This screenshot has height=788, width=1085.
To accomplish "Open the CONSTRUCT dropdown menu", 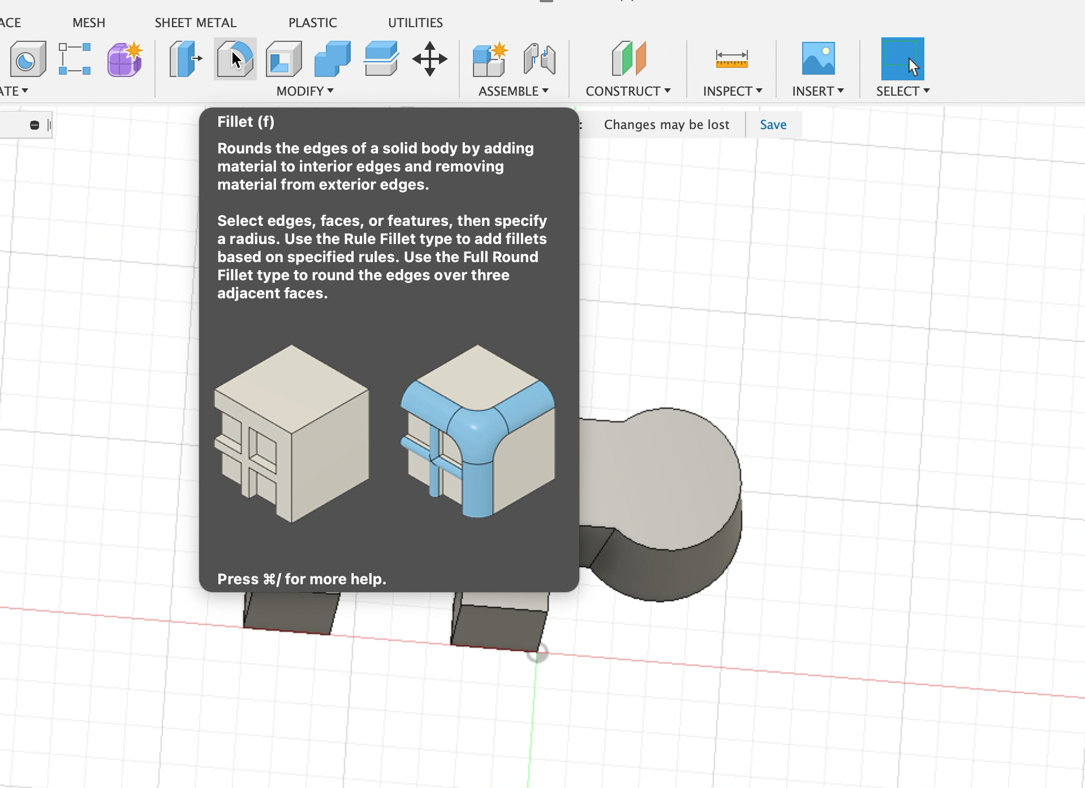I will (628, 91).
